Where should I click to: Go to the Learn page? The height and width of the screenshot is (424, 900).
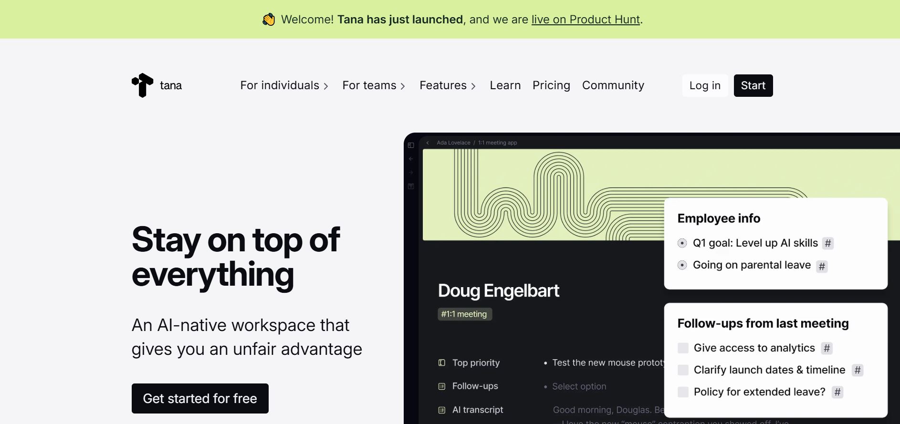(x=505, y=85)
